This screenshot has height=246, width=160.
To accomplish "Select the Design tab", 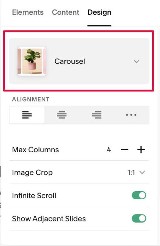I will pos(99,12).
